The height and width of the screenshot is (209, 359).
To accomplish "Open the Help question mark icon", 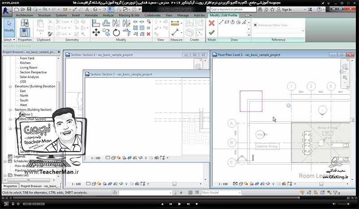I will (x=319, y=9).
